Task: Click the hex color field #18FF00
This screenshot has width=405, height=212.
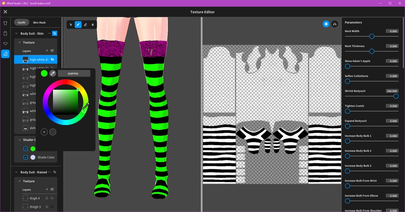Action: tap(74, 74)
